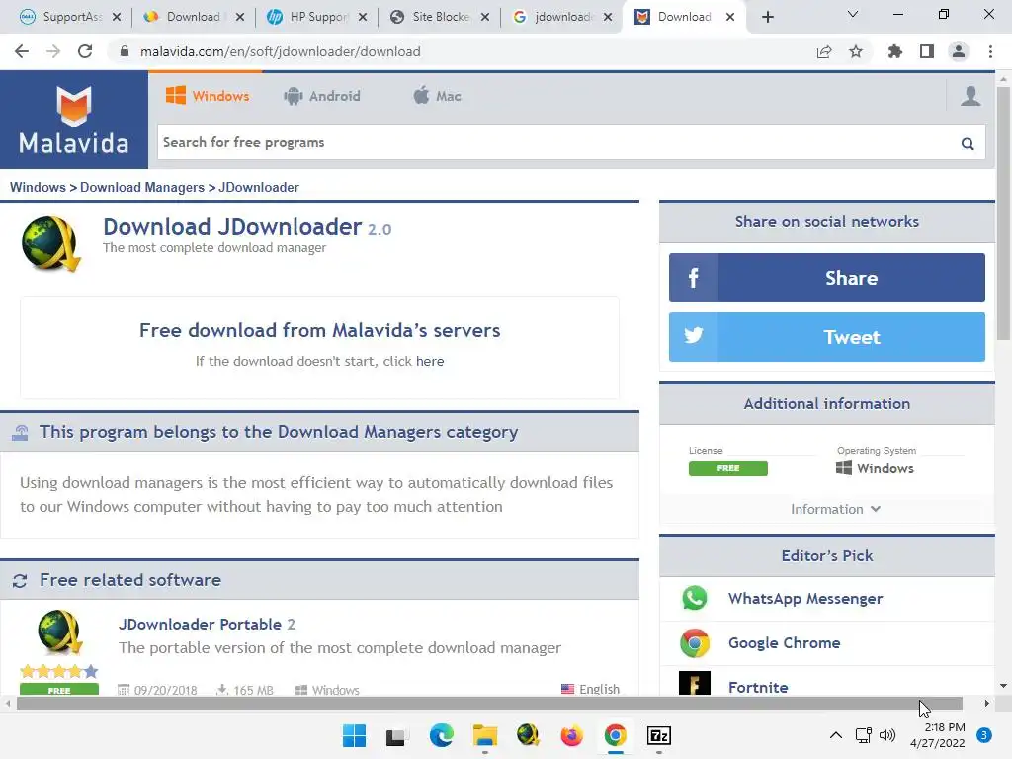The height and width of the screenshot is (759, 1012).
Task: Open the JDownloader breadcrumb link
Action: click(x=259, y=187)
